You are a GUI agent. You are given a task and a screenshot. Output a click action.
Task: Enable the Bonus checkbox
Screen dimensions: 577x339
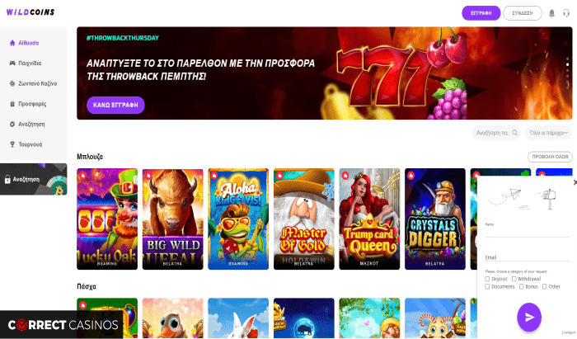click(x=521, y=287)
